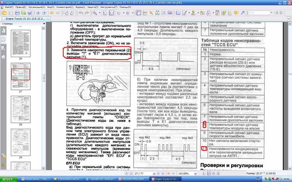Open the Инструменты(T) menu
This screenshot has width=292, height=182.
(x=109, y=7)
